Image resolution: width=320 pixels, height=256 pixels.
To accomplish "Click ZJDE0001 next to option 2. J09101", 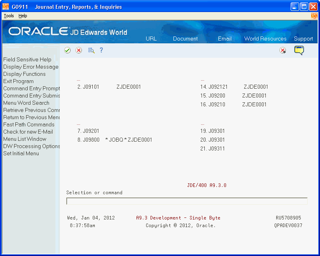I will tap(128, 87).
